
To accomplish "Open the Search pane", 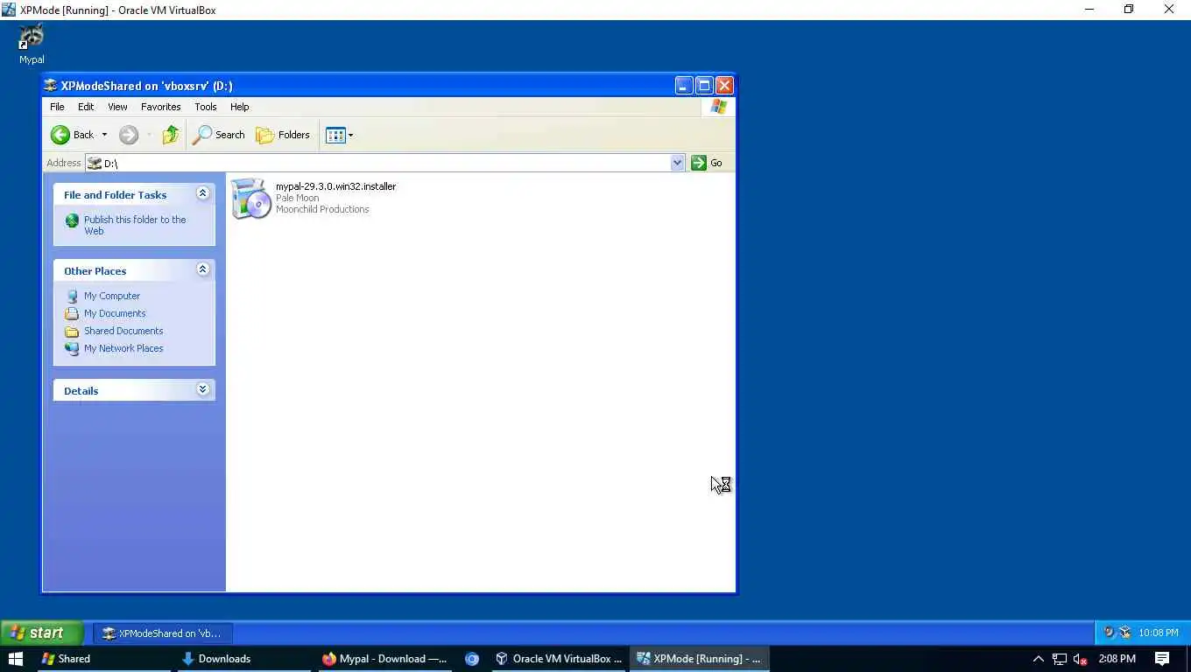I will pyautogui.click(x=219, y=135).
